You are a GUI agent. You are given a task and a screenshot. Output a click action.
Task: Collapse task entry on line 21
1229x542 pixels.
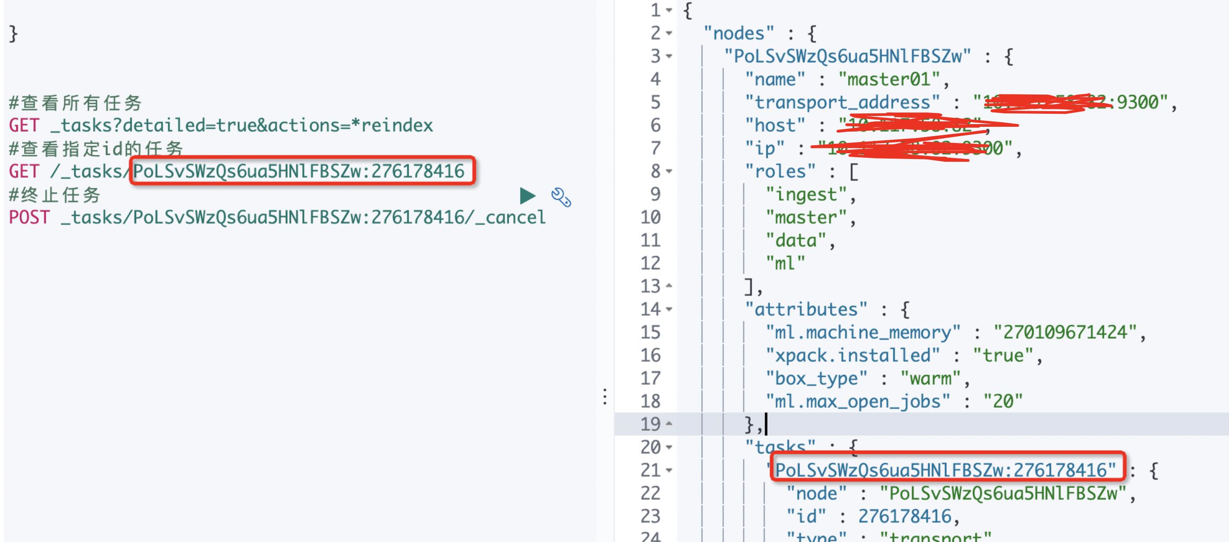(x=669, y=470)
